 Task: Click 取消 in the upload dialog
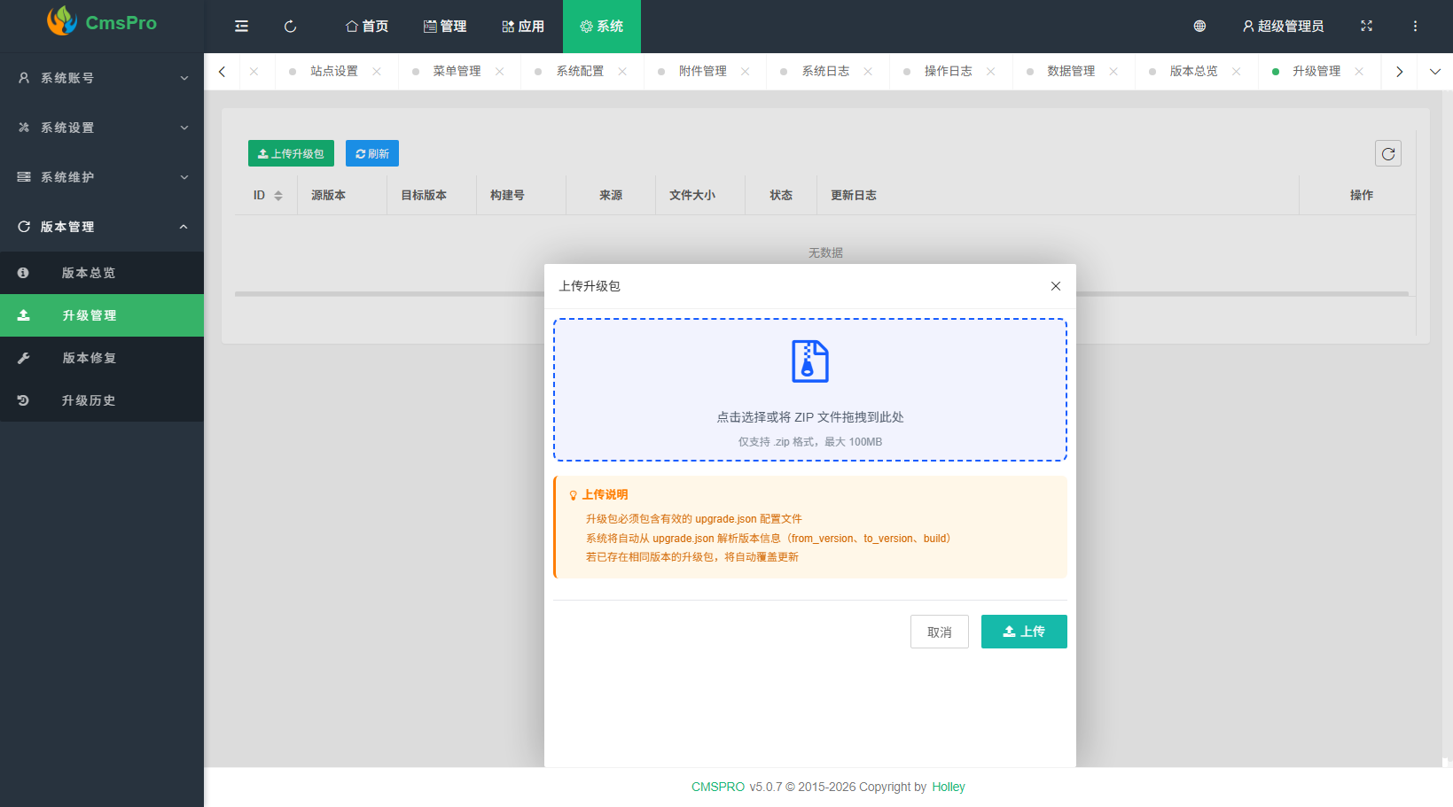point(940,632)
